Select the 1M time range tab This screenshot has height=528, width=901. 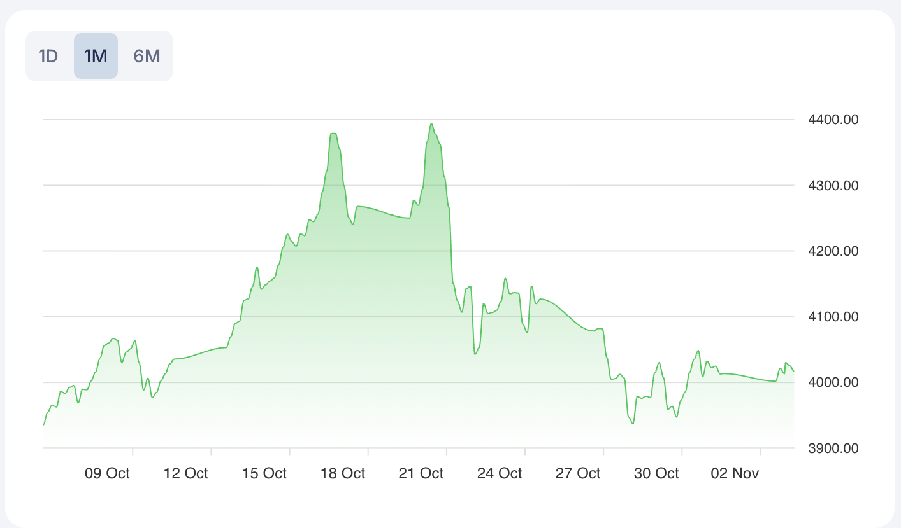point(96,56)
